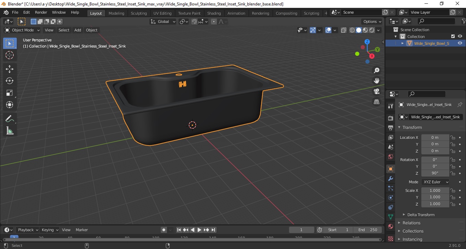Choose the Move tool
Viewport: 466px width, 249px height.
[x=10, y=69]
